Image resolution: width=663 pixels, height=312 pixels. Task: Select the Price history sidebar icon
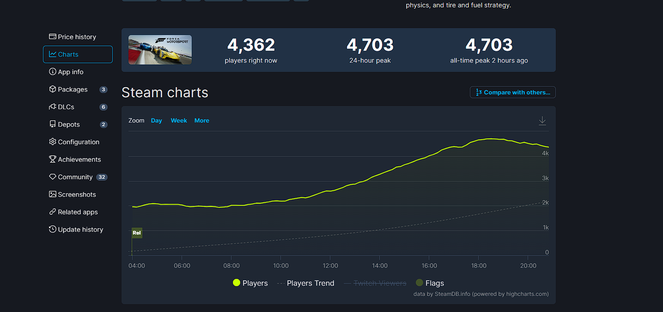click(x=53, y=36)
